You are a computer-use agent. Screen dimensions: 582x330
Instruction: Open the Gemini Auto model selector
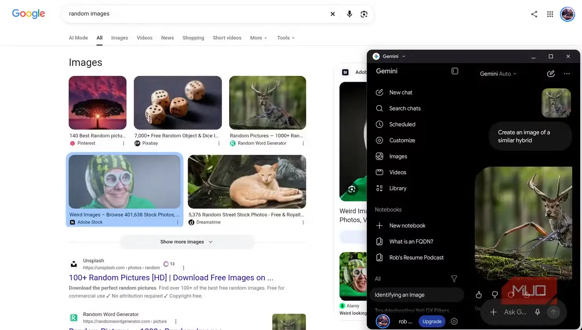pyautogui.click(x=498, y=74)
